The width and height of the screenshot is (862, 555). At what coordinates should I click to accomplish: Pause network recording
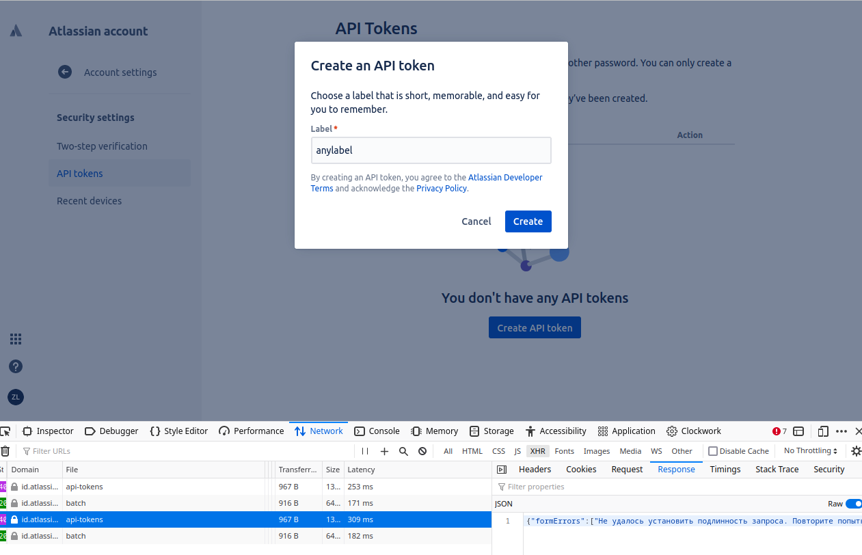(365, 451)
